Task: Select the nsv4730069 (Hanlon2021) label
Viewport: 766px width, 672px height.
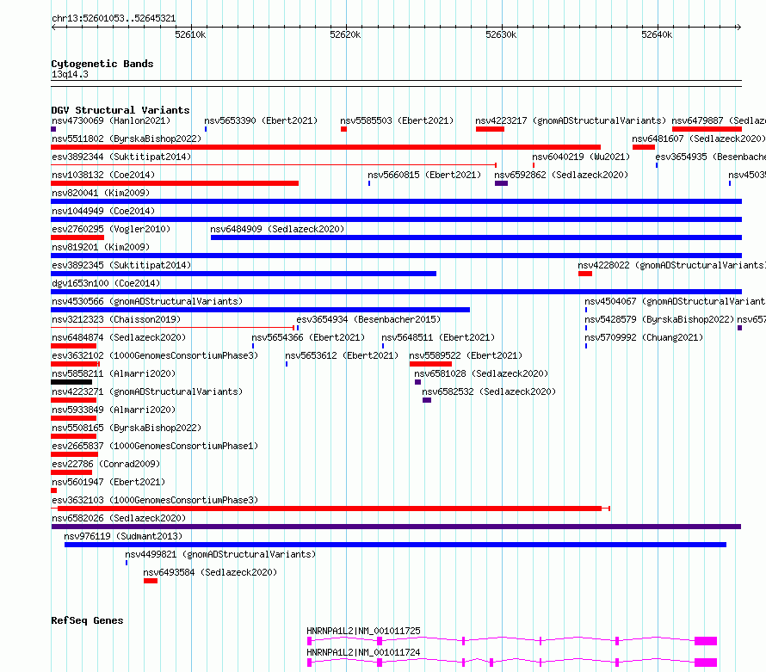Action: tap(111, 120)
